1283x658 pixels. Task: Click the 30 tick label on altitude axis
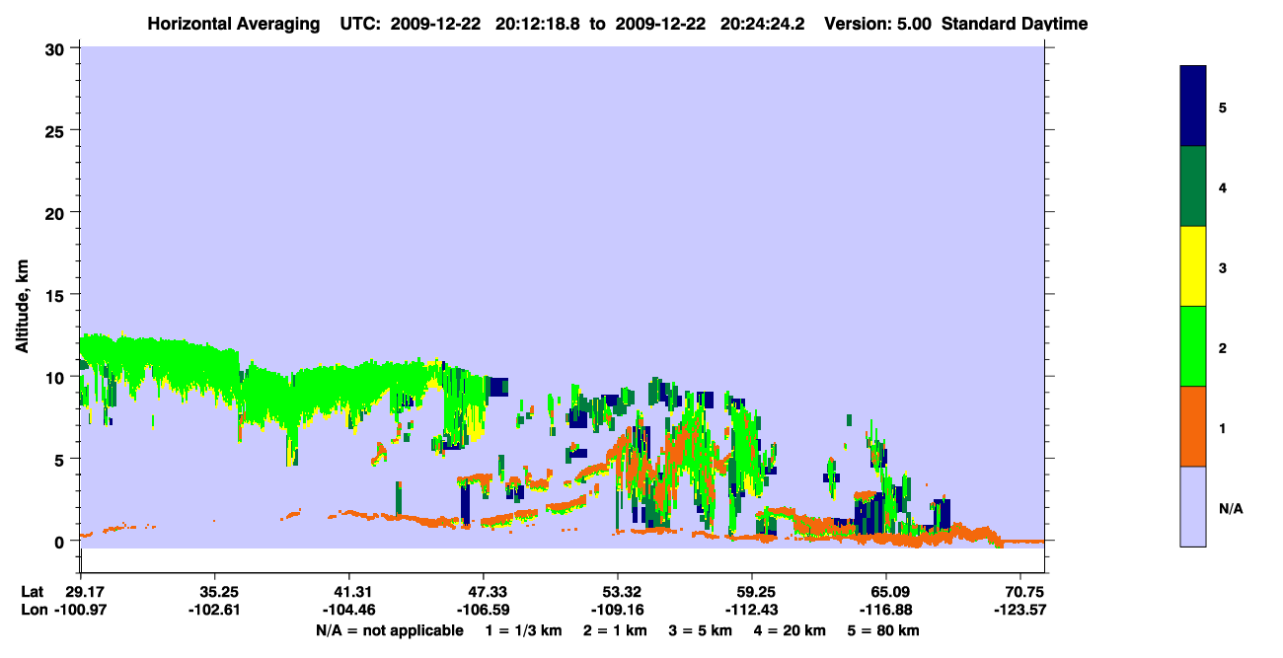pos(57,48)
